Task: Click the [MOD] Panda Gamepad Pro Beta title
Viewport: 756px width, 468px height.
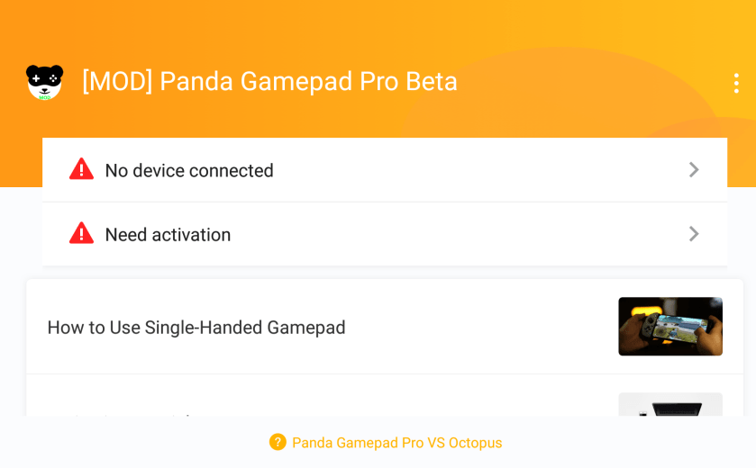Action: coord(269,82)
